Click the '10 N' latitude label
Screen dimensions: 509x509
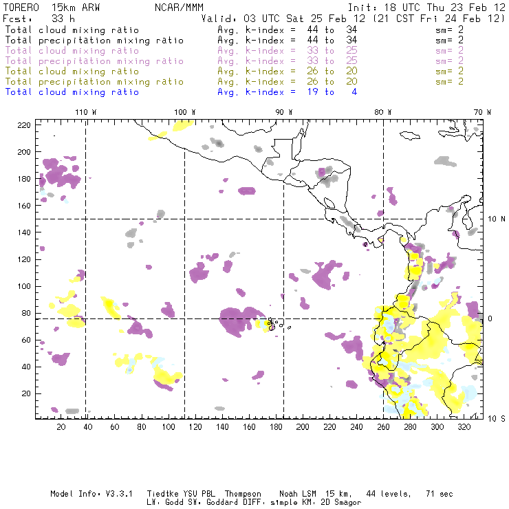click(497, 219)
